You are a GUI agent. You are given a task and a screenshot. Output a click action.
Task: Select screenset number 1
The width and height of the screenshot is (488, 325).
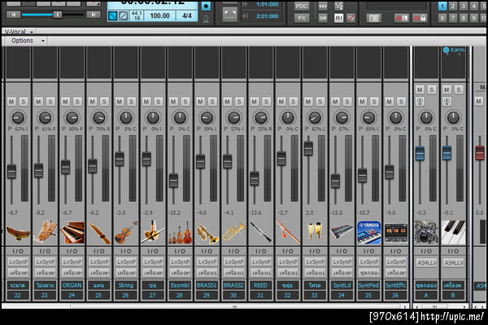point(442,6)
